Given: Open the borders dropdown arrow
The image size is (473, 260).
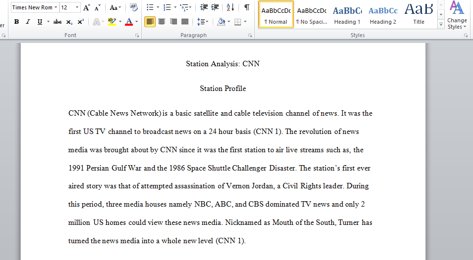Looking at the screenshot, I should pyautogui.click(x=245, y=22).
